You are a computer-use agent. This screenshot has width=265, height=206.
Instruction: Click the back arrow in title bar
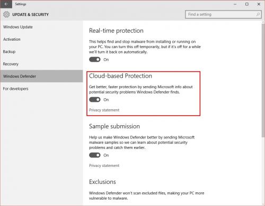6,4
